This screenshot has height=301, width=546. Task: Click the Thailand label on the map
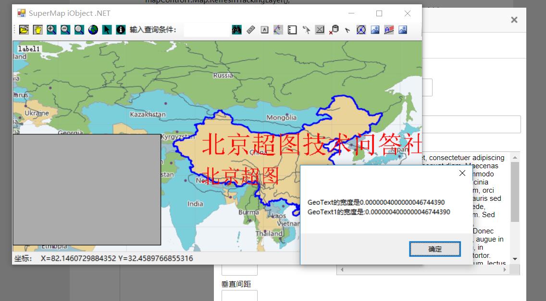tap(269, 233)
